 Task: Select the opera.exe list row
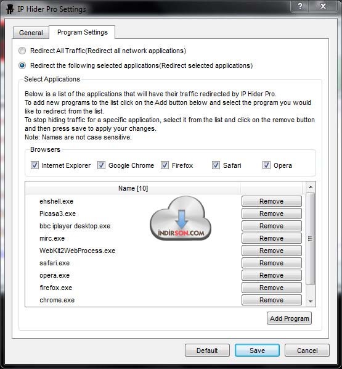tap(133, 275)
